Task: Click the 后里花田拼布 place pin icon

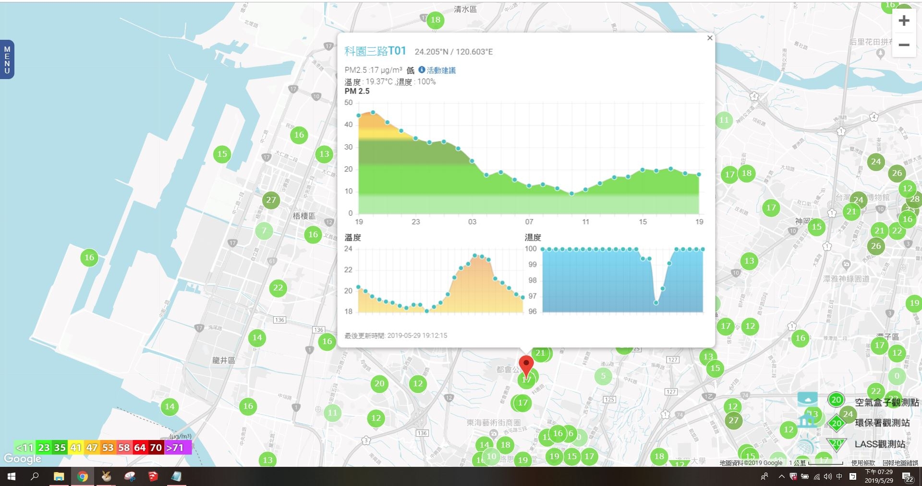Action: [880, 54]
